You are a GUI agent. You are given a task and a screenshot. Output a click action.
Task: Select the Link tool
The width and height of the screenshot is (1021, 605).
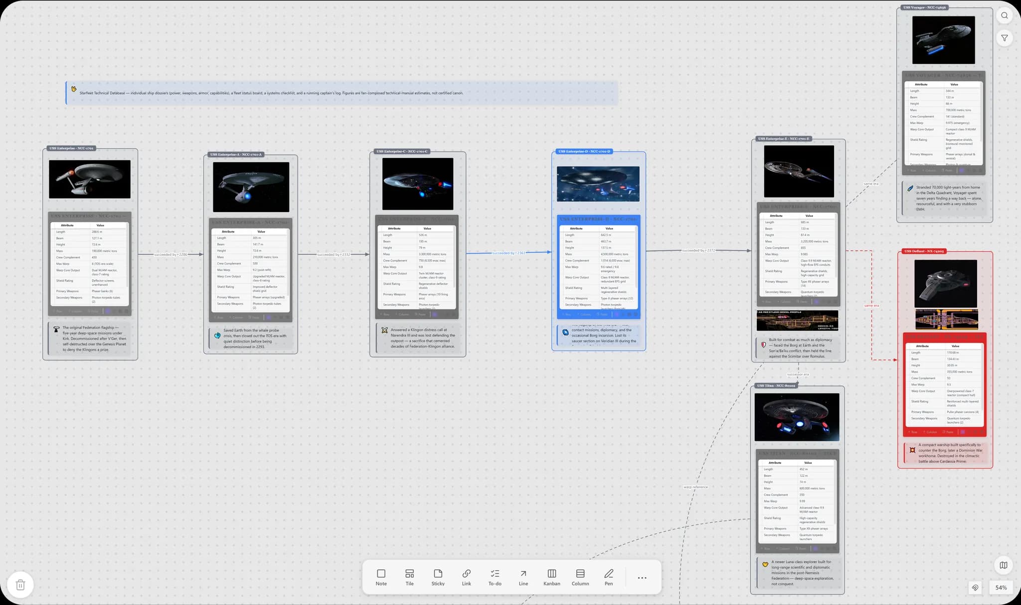click(466, 578)
